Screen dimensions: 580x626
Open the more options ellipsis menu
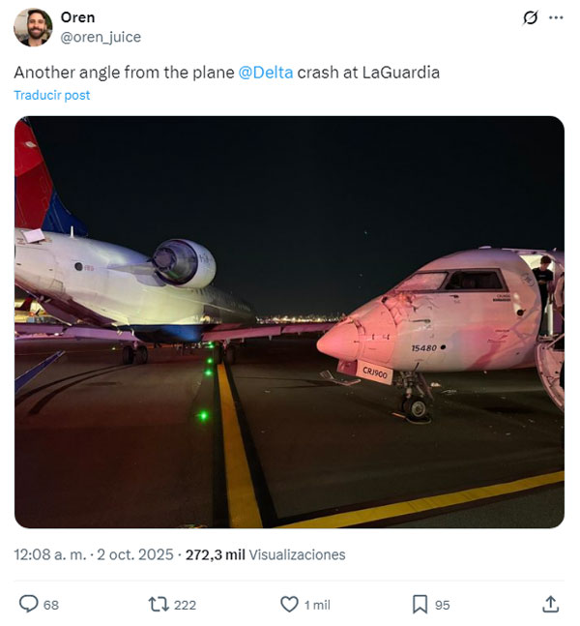click(556, 17)
